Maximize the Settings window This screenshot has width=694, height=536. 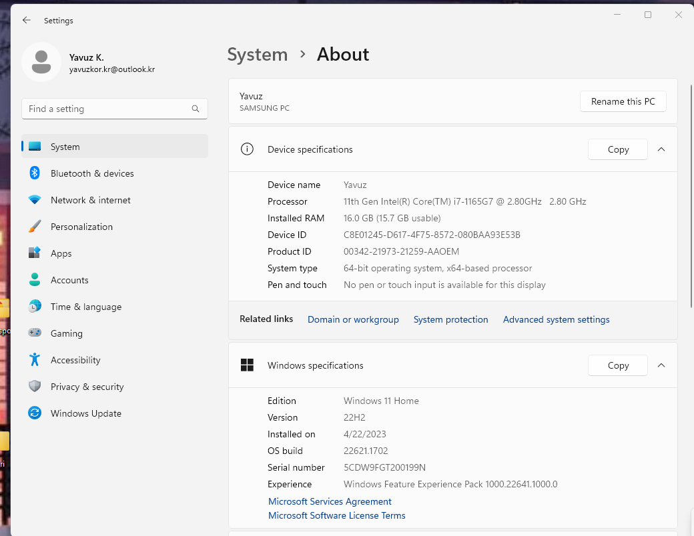pos(647,15)
